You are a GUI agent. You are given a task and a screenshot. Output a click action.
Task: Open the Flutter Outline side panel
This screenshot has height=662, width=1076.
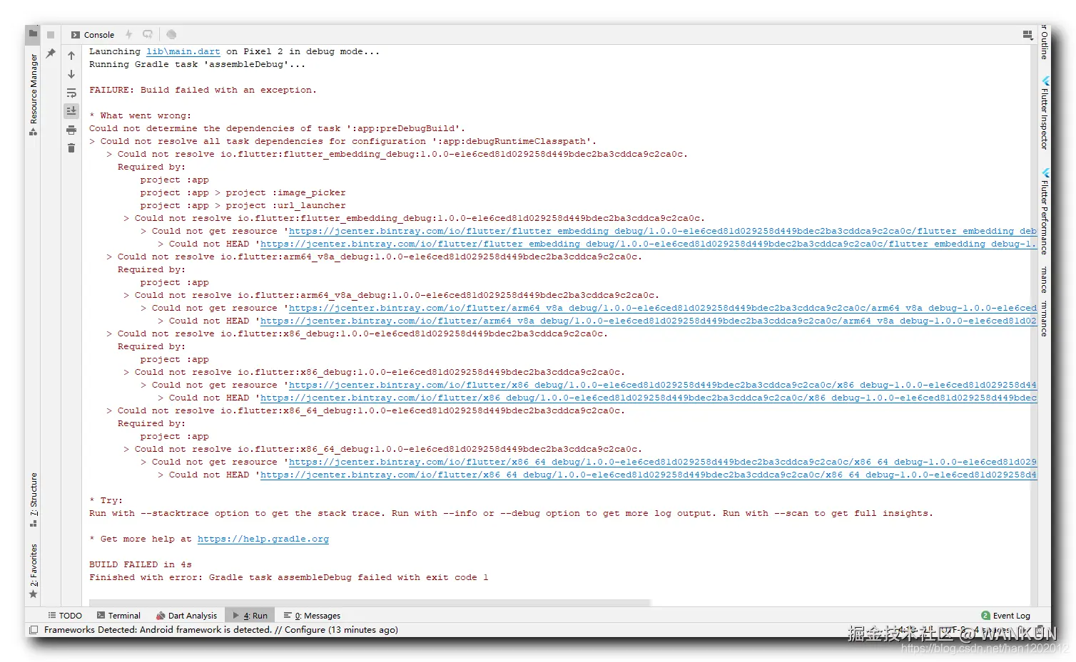(x=1045, y=43)
